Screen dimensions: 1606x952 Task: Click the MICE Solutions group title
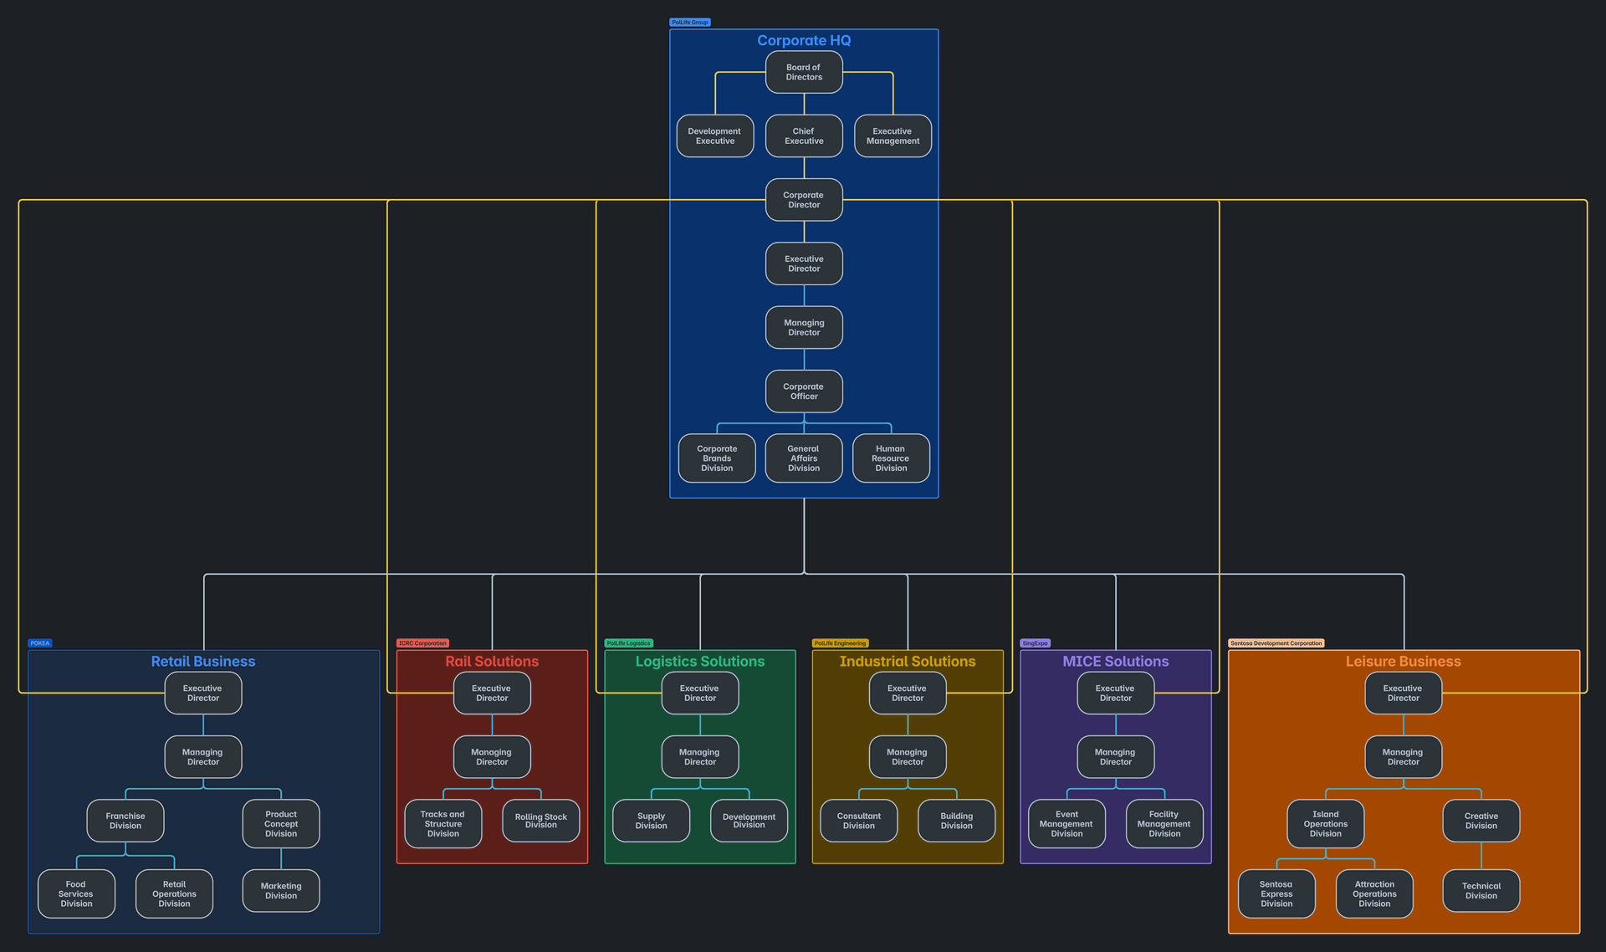(1116, 661)
